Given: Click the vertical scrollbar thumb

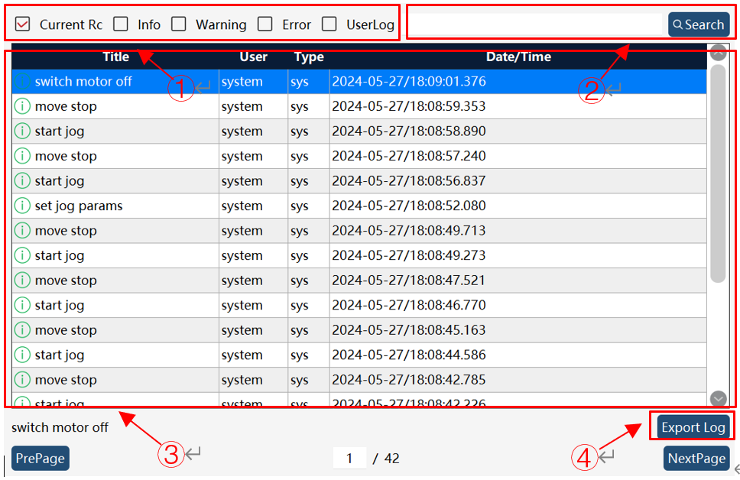Looking at the screenshot, I should click(x=718, y=174).
